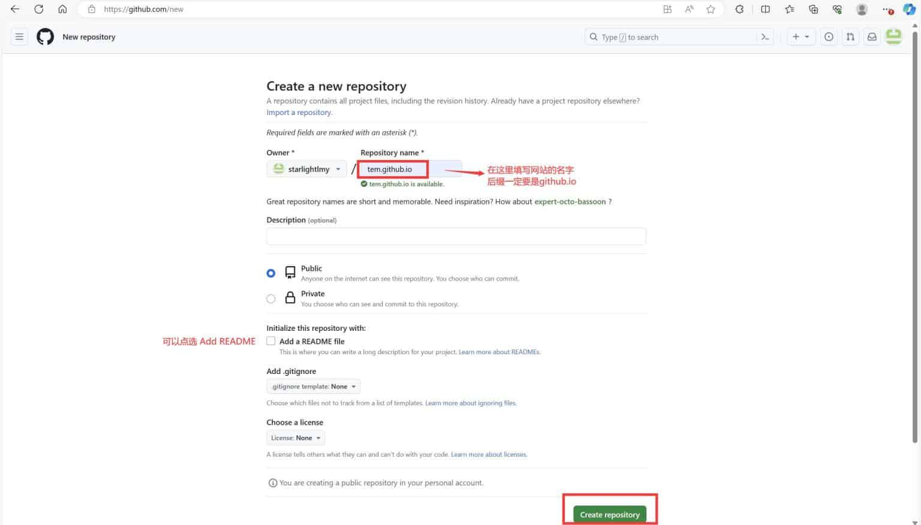Open browser profile avatar
The image size is (921, 525).
pyautogui.click(x=862, y=9)
